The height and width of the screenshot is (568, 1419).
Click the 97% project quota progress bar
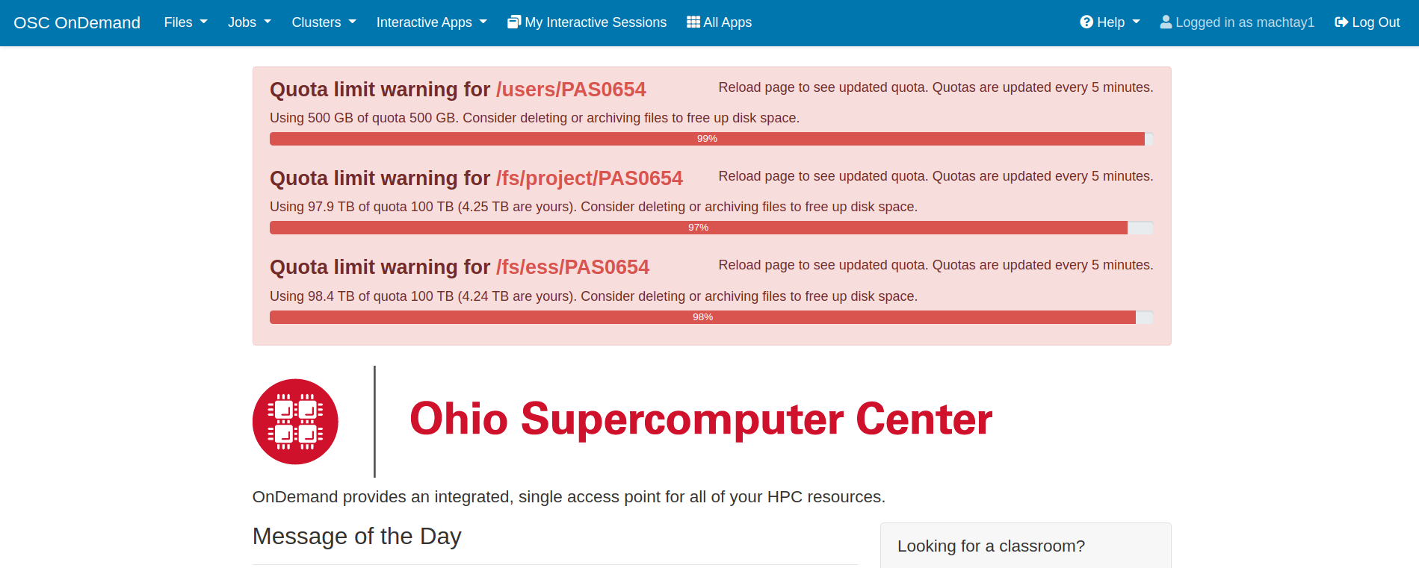pos(698,228)
